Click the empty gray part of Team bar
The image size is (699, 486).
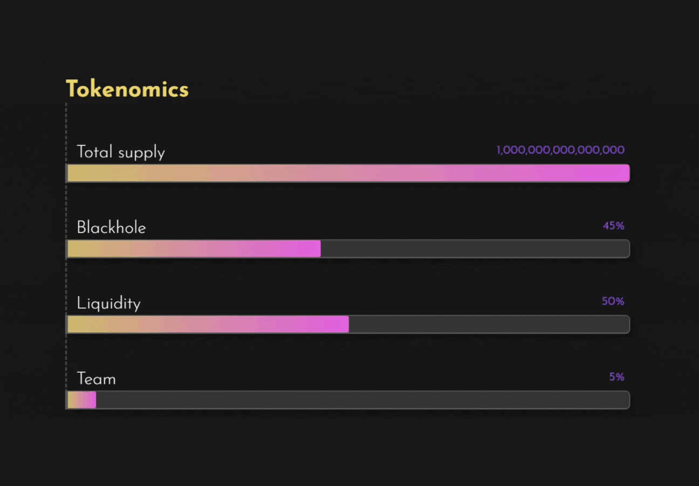363,400
